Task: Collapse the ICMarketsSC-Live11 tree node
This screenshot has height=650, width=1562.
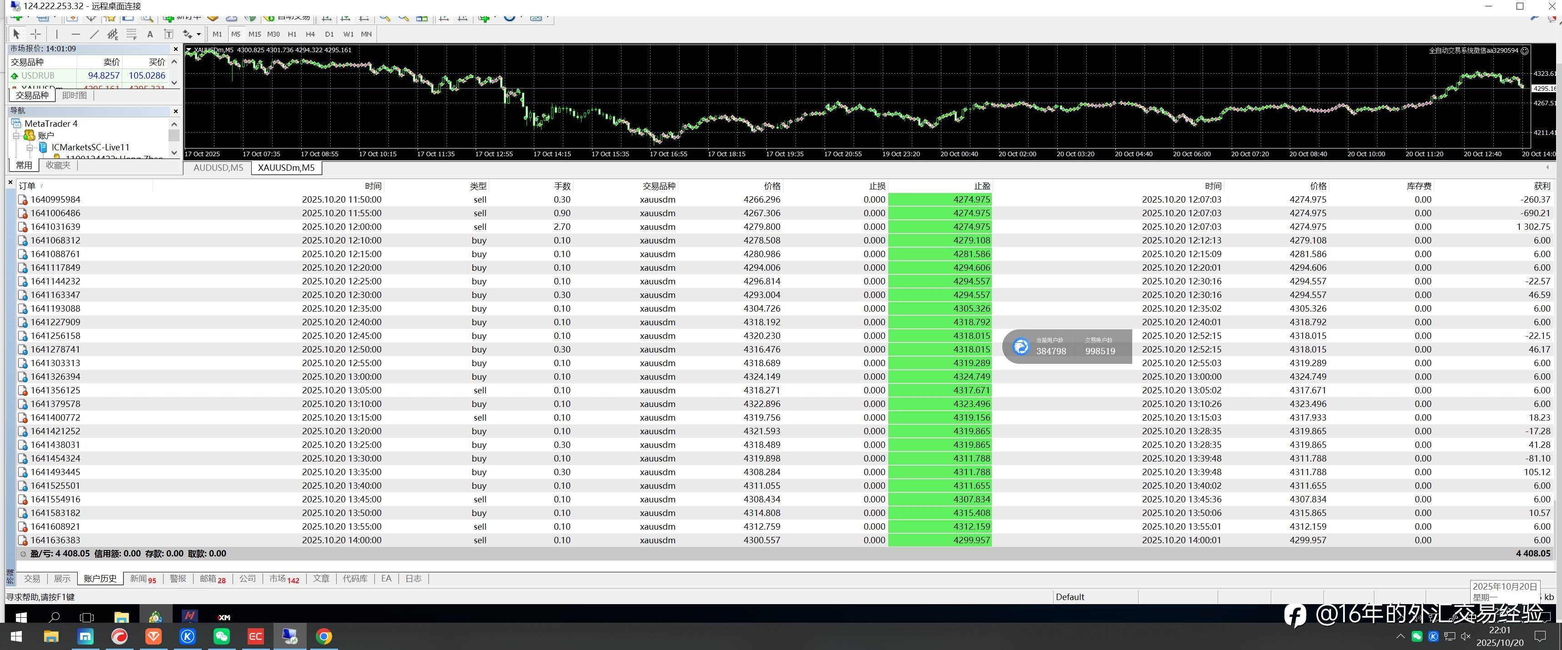Action: [x=30, y=147]
